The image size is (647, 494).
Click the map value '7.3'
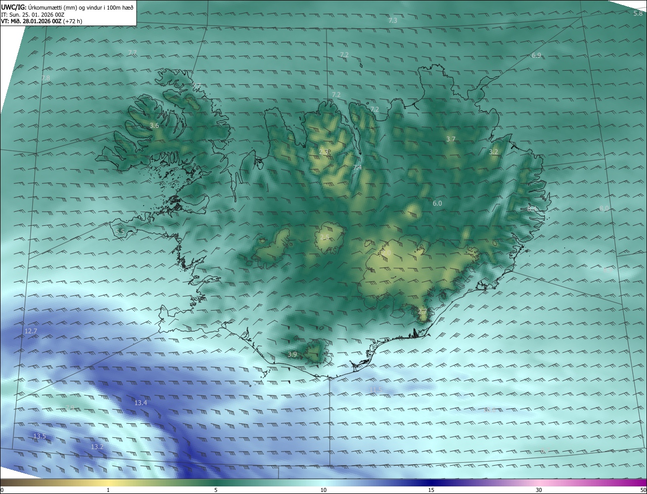(x=393, y=21)
